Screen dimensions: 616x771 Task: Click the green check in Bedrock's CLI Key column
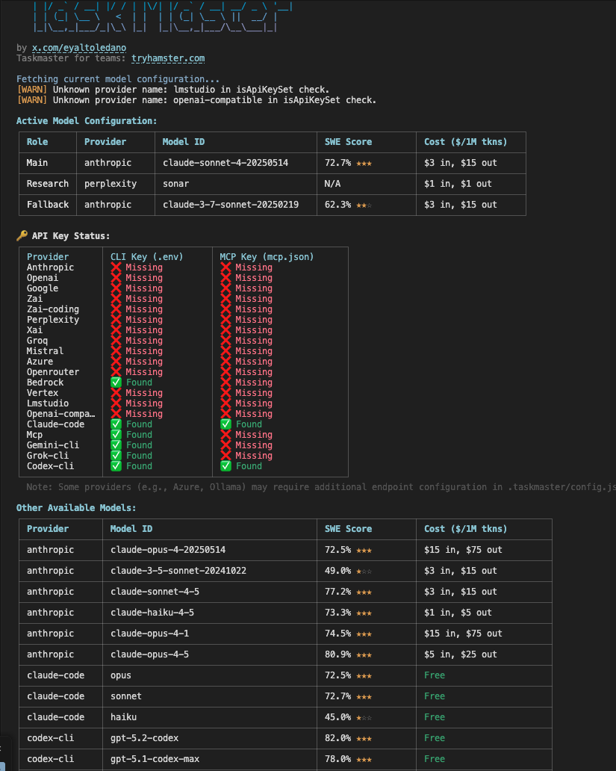(x=116, y=382)
